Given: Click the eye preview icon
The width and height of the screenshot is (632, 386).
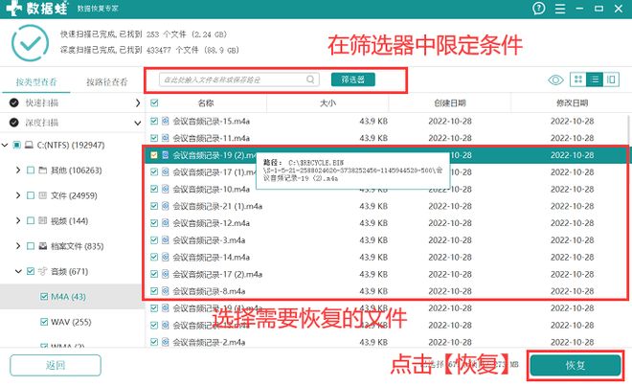Looking at the screenshot, I should [x=556, y=80].
